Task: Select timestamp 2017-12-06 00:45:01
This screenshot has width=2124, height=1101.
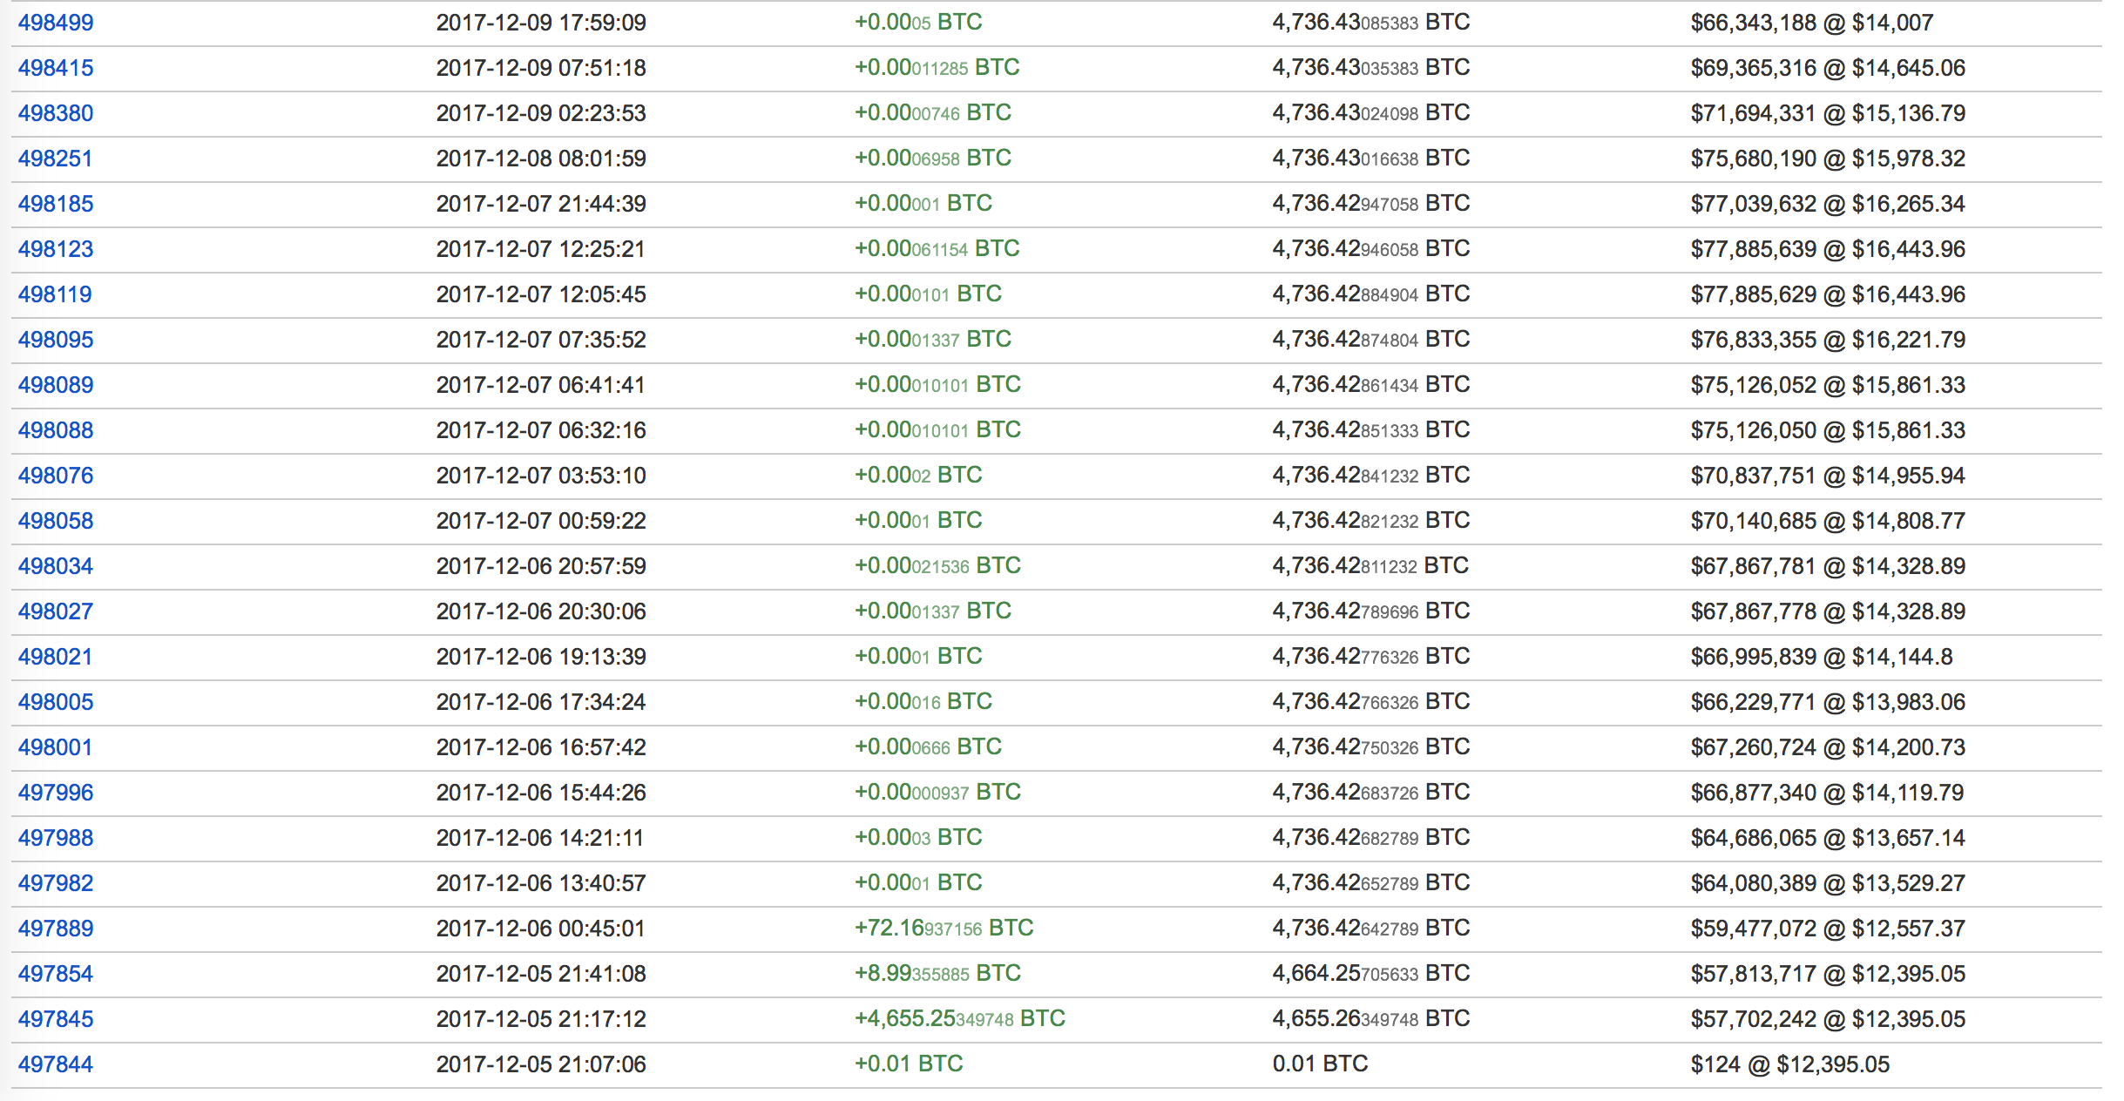Action: (540, 929)
